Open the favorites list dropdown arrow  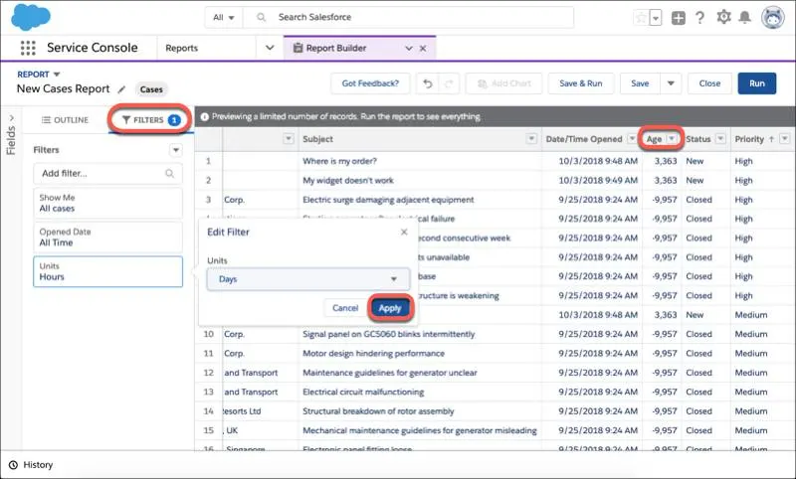[x=656, y=18]
